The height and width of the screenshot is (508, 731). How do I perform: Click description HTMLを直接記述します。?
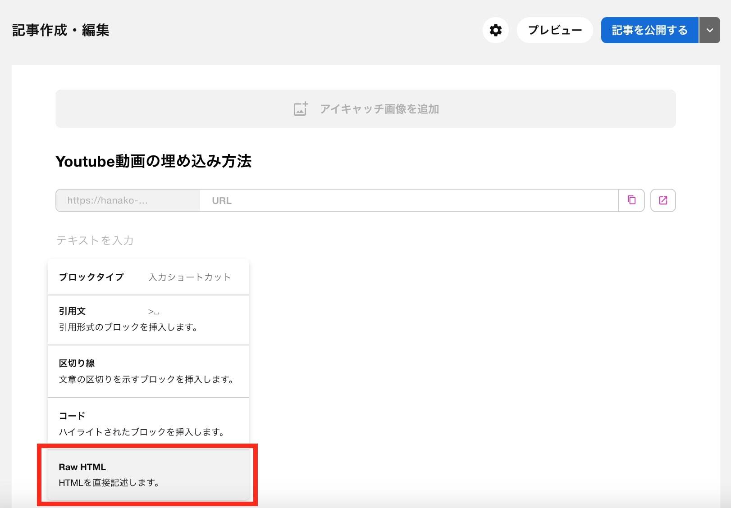click(110, 483)
